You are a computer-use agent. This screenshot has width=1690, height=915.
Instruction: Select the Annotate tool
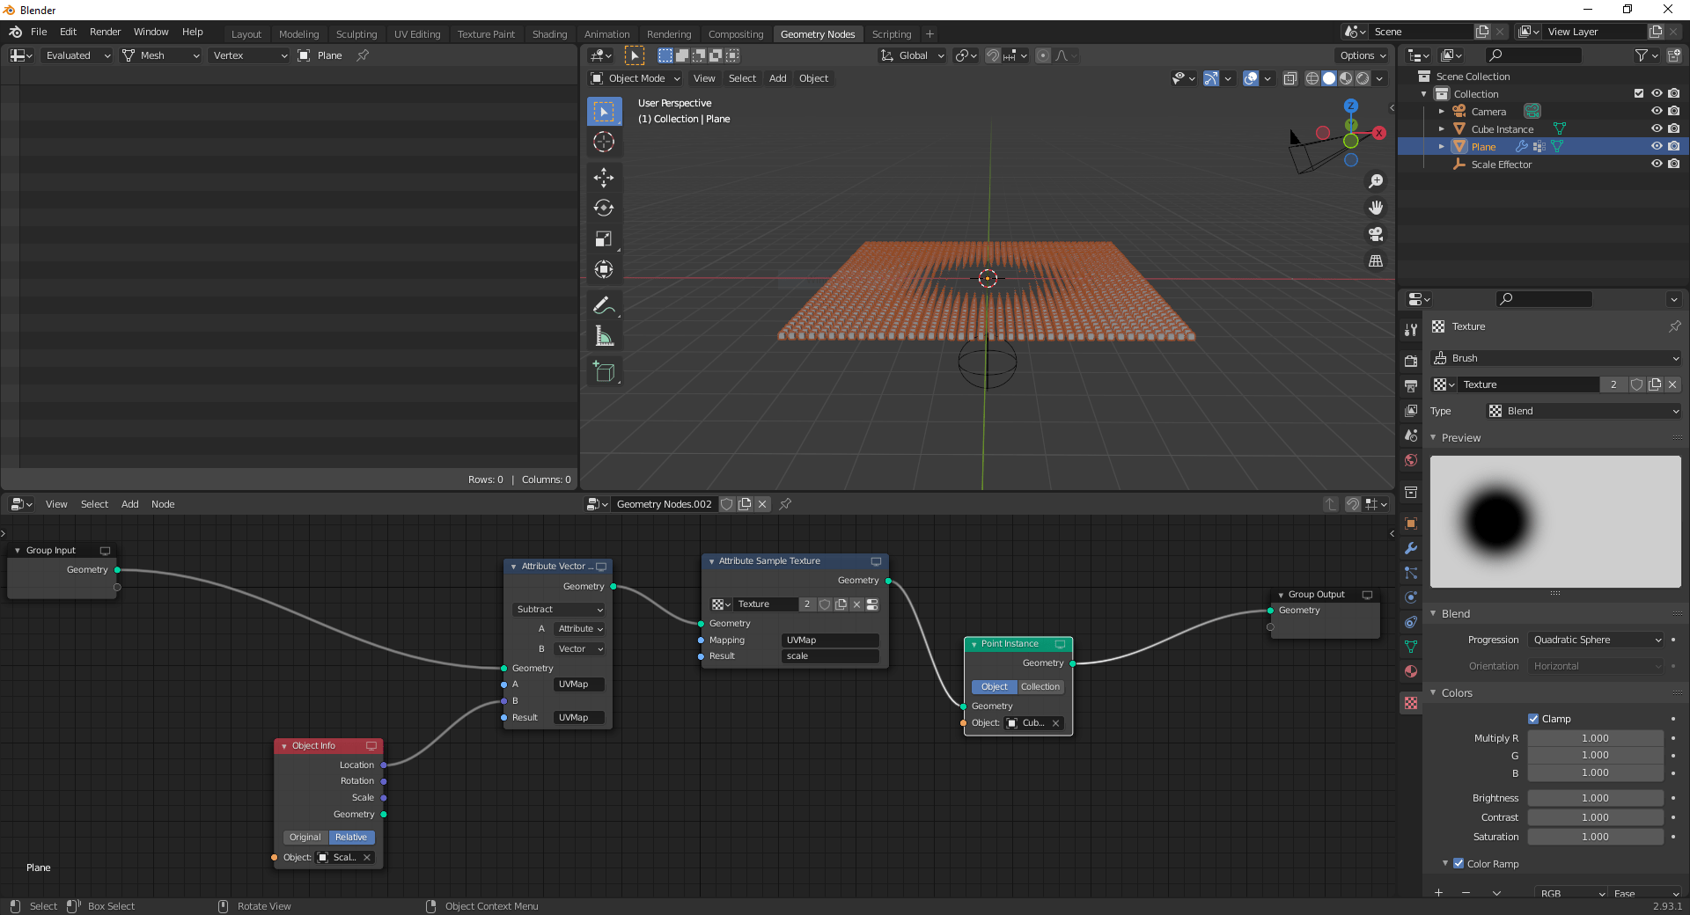[604, 305]
